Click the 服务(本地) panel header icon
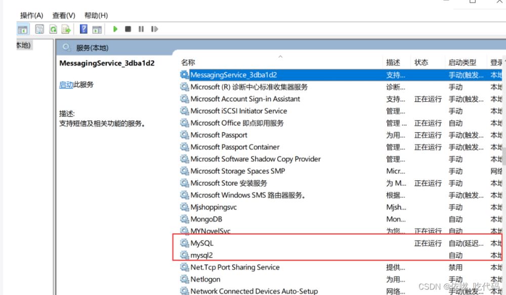506x295 pixels. pyautogui.click(x=67, y=48)
